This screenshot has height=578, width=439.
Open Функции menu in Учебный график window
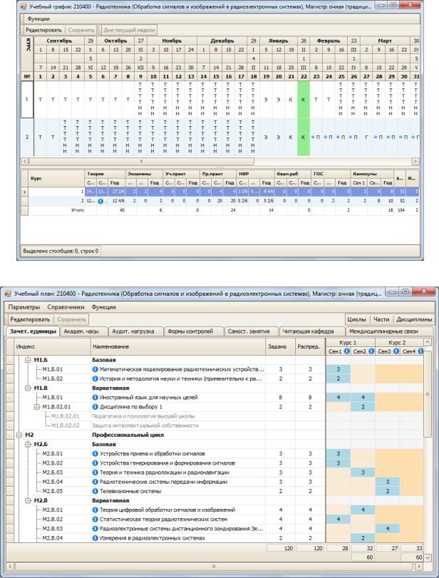[x=38, y=19]
